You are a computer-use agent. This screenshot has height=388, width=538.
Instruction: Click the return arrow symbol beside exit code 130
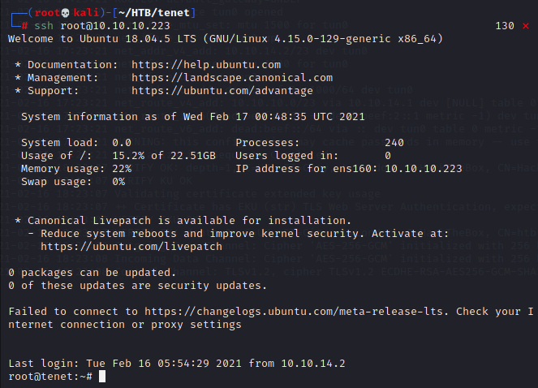click(527, 26)
